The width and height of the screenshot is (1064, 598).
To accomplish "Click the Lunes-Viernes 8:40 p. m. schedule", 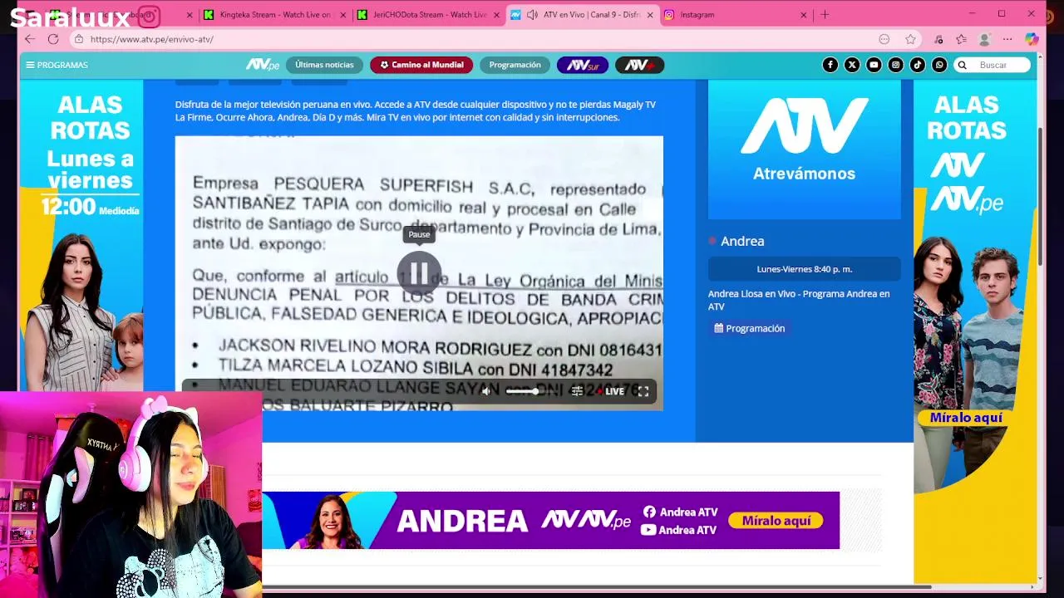I will point(804,269).
